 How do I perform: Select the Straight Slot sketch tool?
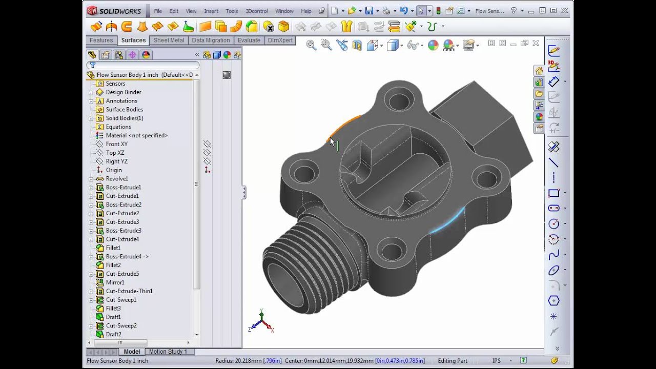553,208
